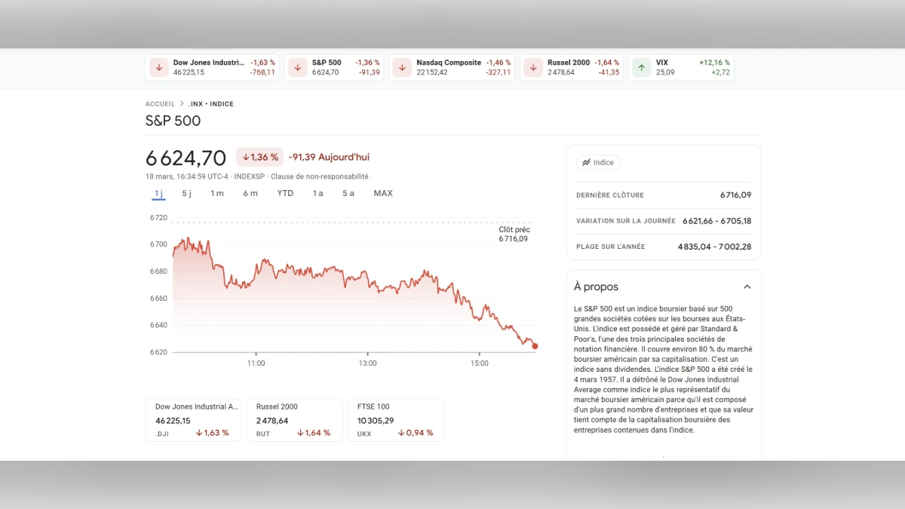Open the Clause de non-responsabilité link
This screenshot has height=509, width=905.
[319, 176]
